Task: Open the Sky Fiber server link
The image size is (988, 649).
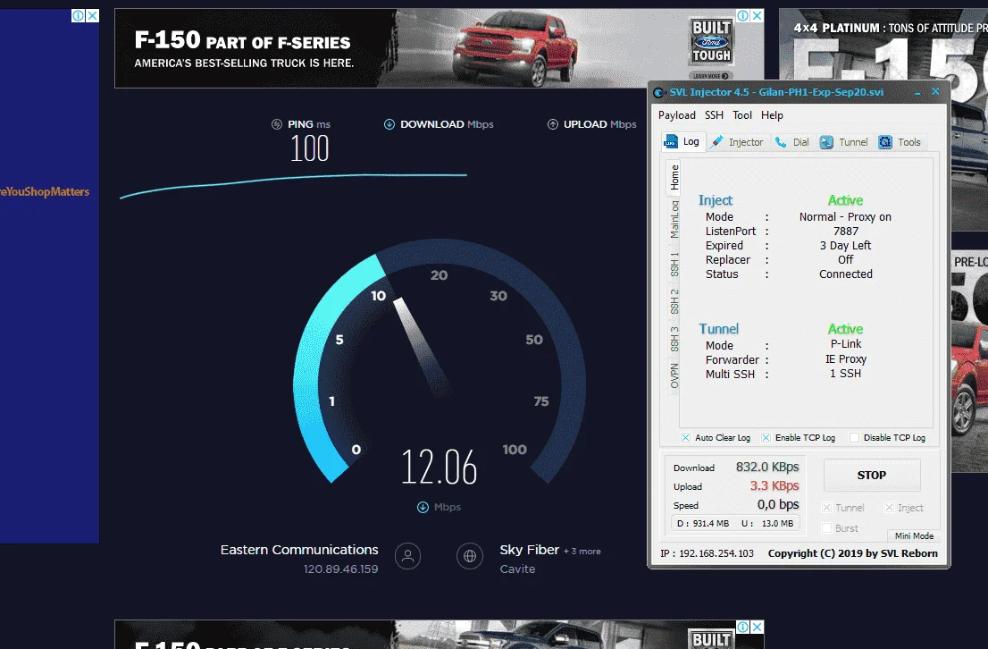Action: [x=529, y=550]
